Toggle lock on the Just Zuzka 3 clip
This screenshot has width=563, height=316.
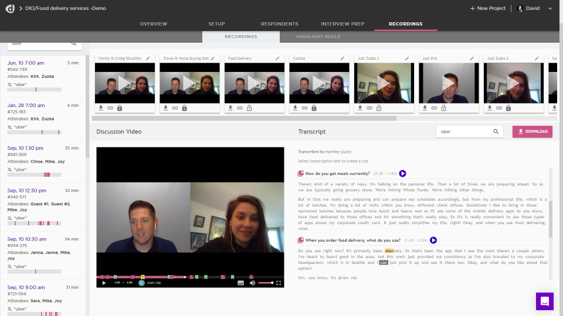click(379, 108)
